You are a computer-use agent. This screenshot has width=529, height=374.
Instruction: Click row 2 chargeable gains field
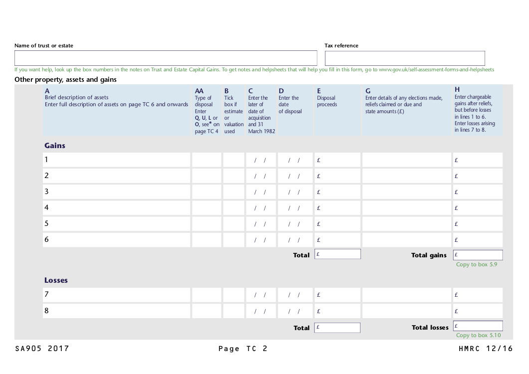click(478, 176)
